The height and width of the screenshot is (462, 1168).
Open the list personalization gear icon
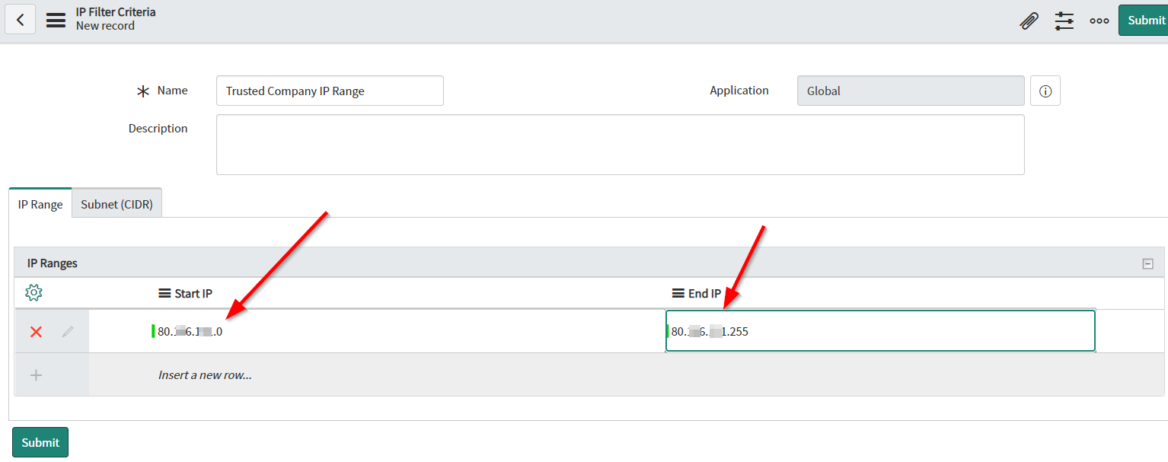(x=34, y=292)
